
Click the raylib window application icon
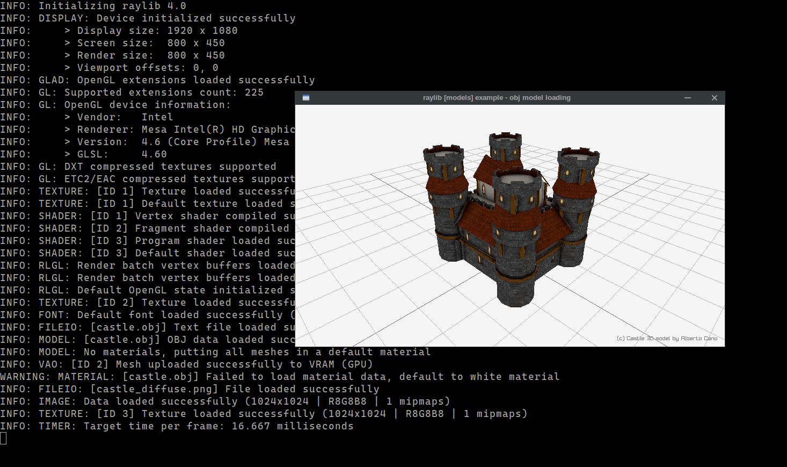click(306, 97)
